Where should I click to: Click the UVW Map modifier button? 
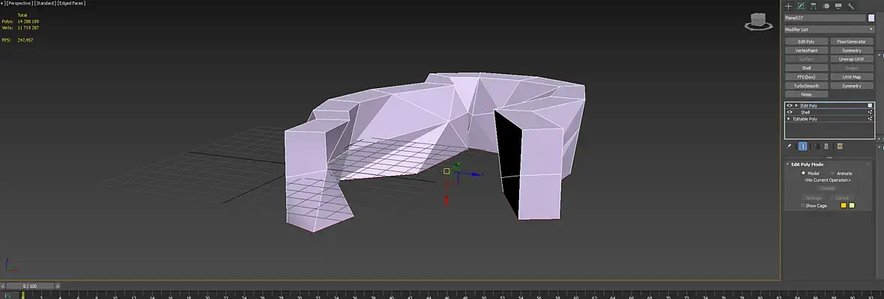tap(852, 77)
